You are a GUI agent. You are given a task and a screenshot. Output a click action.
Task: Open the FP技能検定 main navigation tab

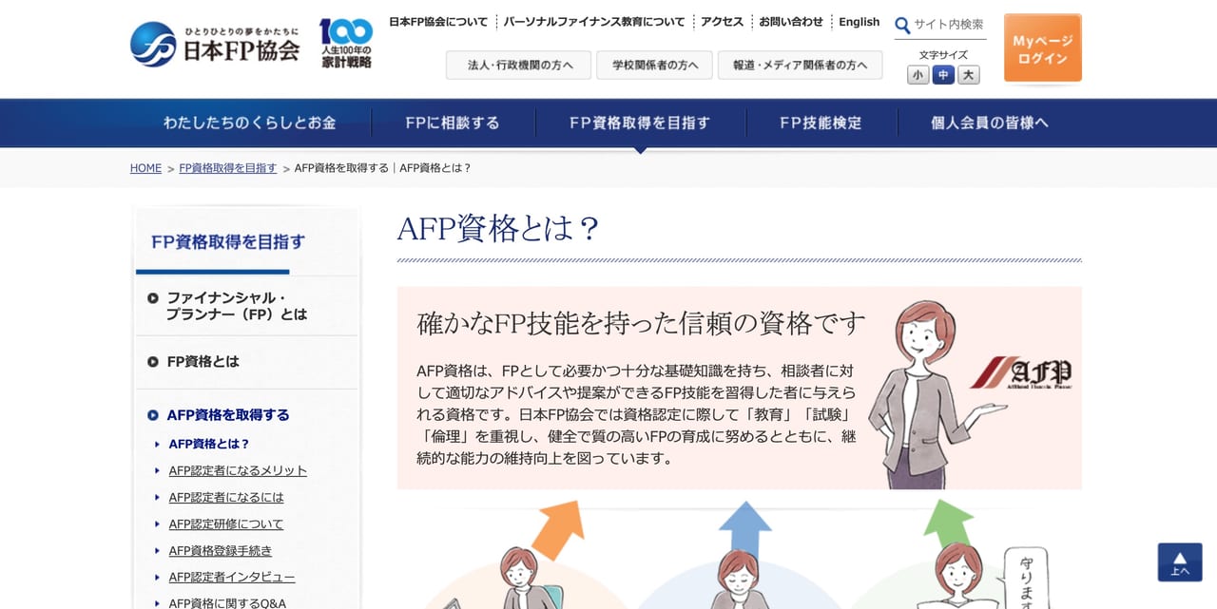pos(821,123)
